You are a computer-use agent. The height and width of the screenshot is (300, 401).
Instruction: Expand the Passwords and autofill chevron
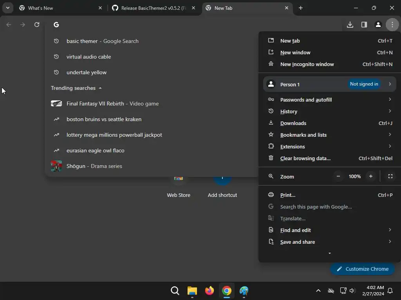click(x=390, y=99)
